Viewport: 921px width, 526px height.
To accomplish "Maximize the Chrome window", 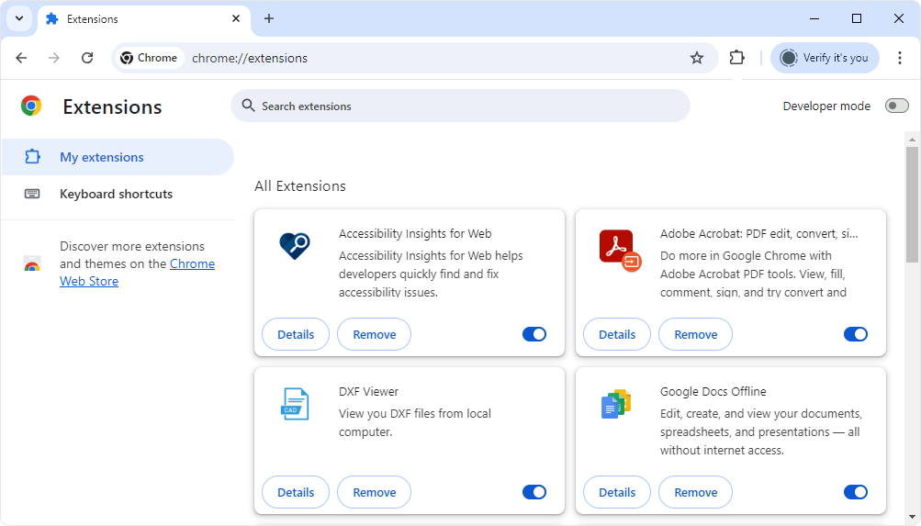I will (857, 18).
